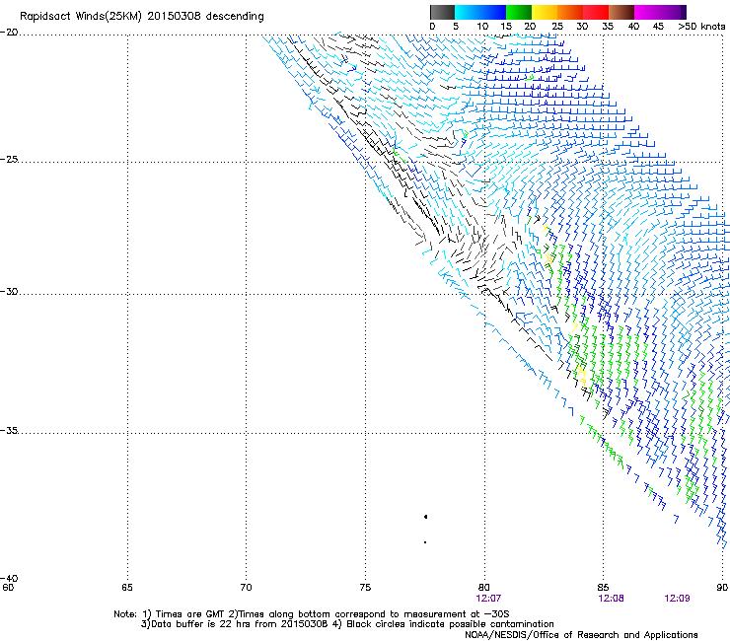Click the orange 25-30 knots color swatch
Screen dimensions: 730x641
coord(570,12)
